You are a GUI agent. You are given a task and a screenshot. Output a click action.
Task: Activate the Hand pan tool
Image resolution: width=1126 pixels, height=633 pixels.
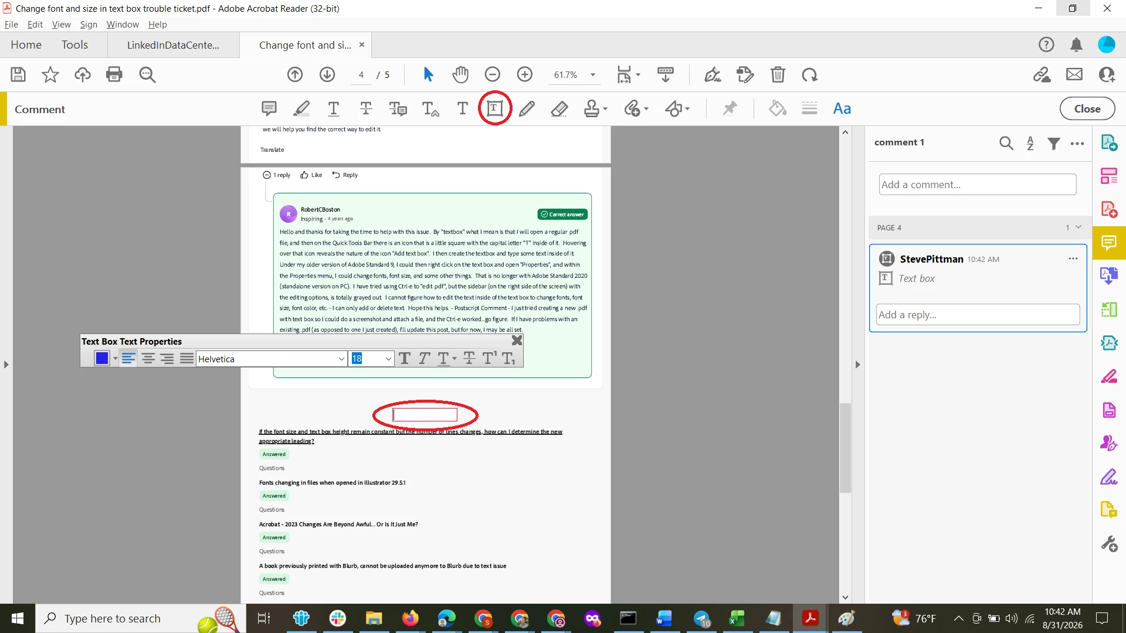[x=460, y=75]
